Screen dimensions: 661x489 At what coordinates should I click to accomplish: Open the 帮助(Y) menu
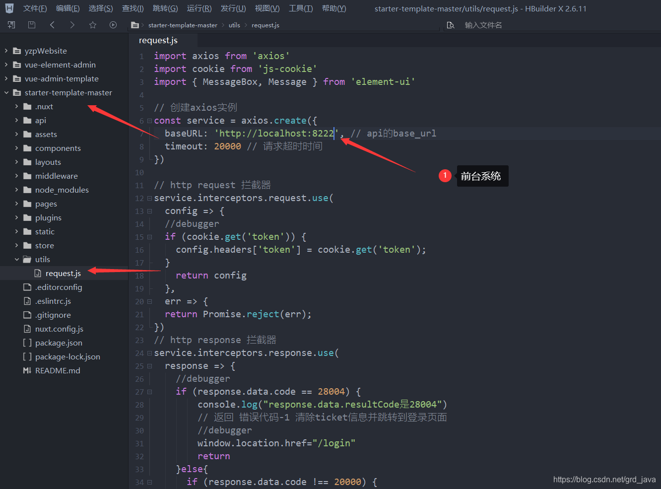point(334,8)
